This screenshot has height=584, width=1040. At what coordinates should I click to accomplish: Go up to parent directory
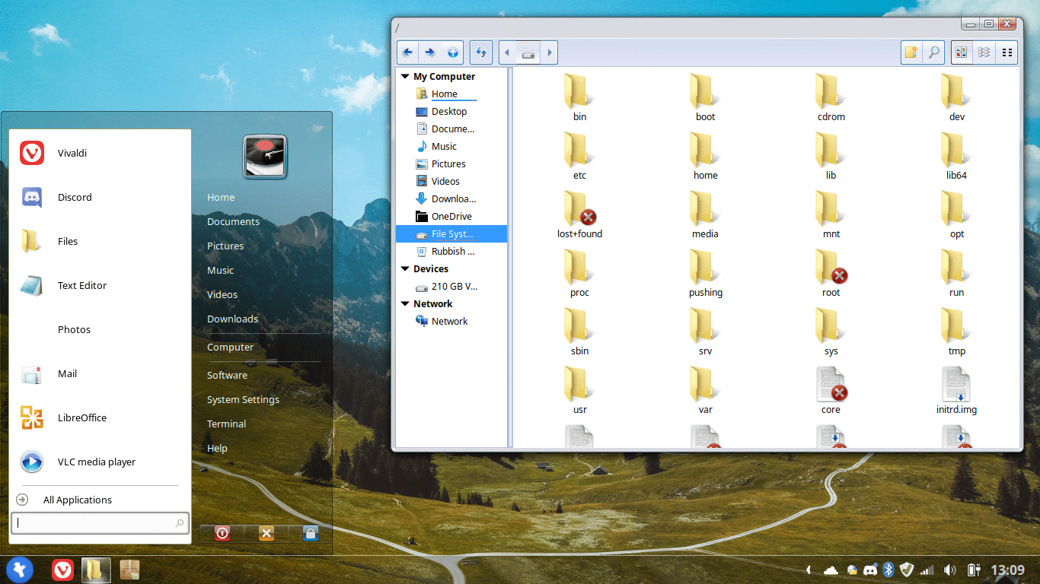coord(453,52)
